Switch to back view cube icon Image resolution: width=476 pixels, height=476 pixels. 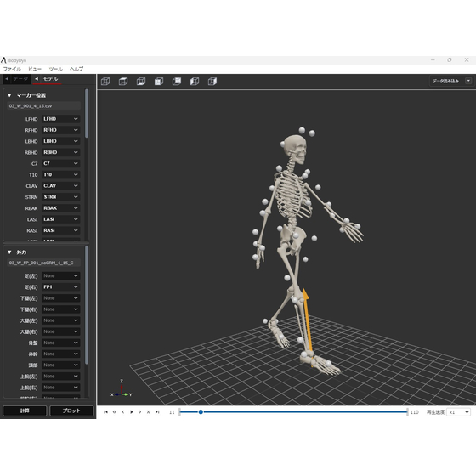[177, 82]
